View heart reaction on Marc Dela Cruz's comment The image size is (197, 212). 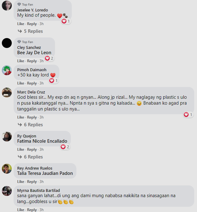pyautogui.click(x=188, y=115)
